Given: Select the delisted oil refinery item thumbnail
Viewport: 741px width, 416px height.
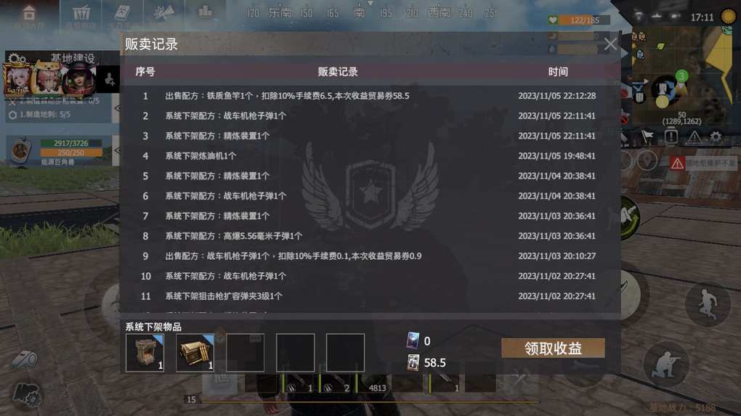Looking at the screenshot, I should pyautogui.click(x=145, y=352).
